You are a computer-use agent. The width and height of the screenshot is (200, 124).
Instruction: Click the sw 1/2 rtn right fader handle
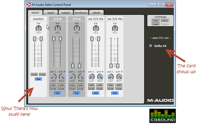click(99, 39)
